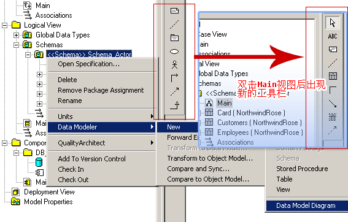The height and width of the screenshot is (222, 348).
Task: Choose Compare and Sync...
Action: pyautogui.click(x=210, y=169)
